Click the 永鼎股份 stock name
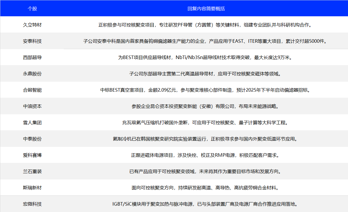This screenshot has height=212, width=348. coord(32,74)
